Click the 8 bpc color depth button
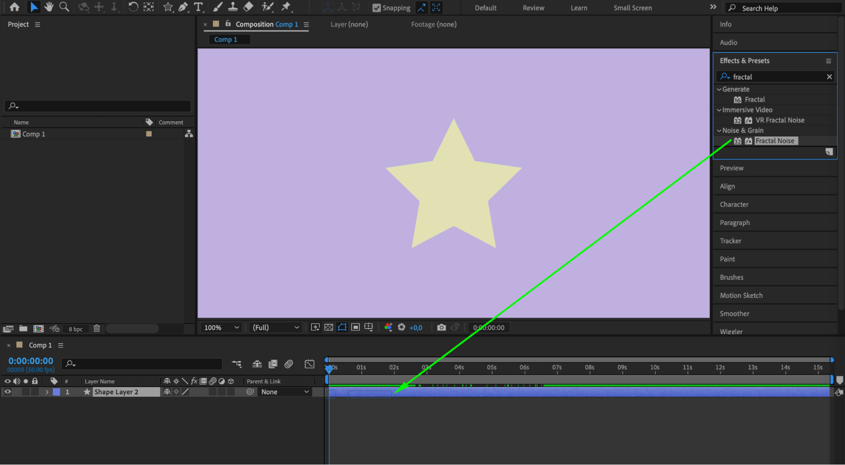This screenshot has width=845, height=465. pos(76,329)
